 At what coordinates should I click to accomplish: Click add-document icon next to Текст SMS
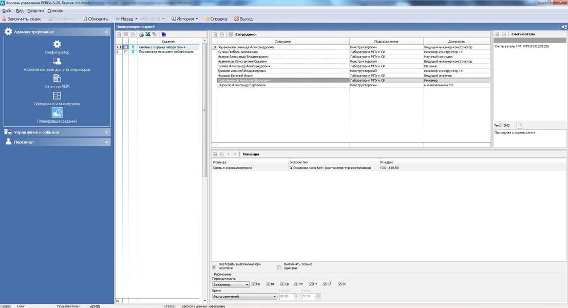[x=519, y=125]
